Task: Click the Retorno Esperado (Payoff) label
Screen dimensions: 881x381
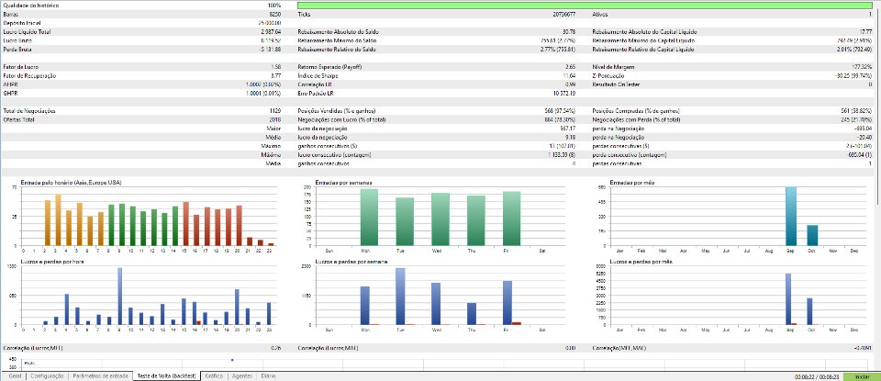Action: click(x=329, y=67)
